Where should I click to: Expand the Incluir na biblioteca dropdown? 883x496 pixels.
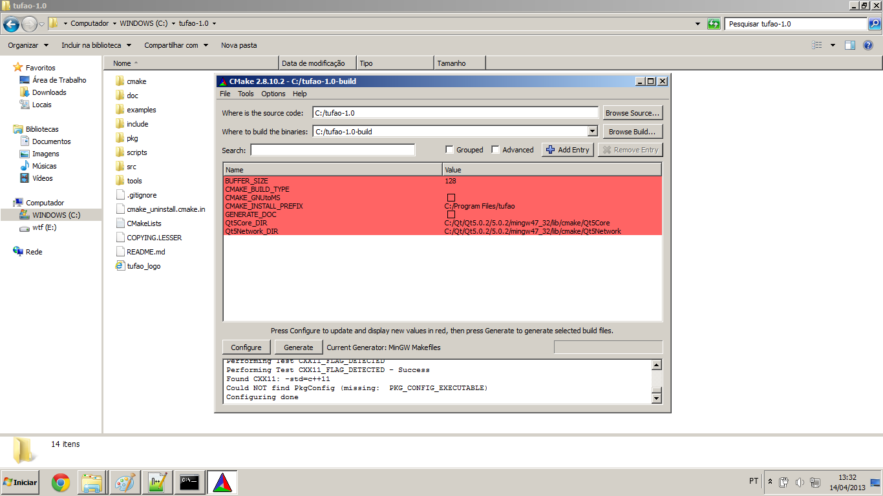pyautogui.click(x=96, y=45)
